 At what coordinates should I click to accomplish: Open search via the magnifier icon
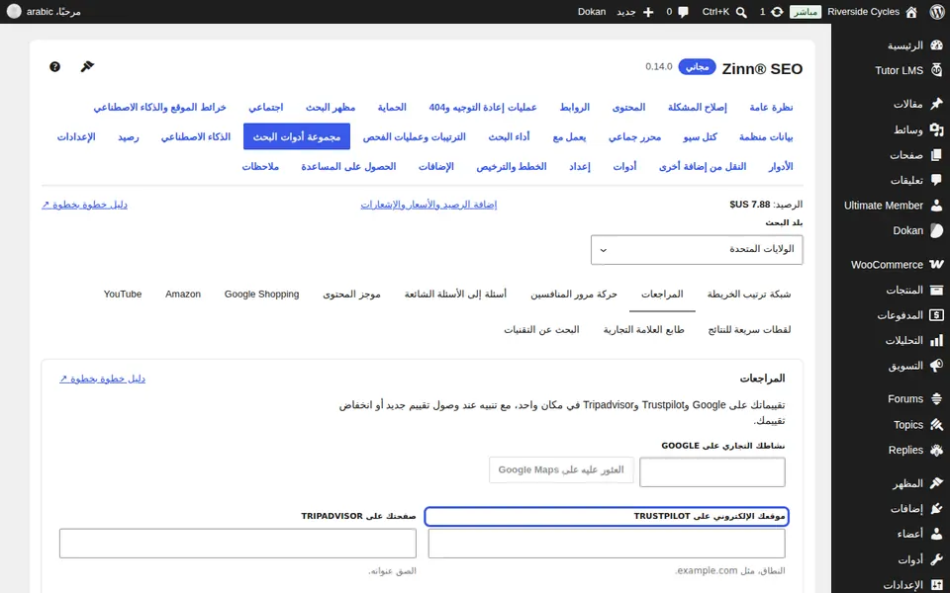(x=741, y=12)
